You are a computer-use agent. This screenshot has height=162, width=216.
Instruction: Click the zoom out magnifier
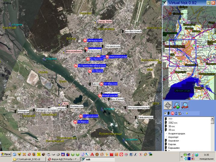coord(185,105)
